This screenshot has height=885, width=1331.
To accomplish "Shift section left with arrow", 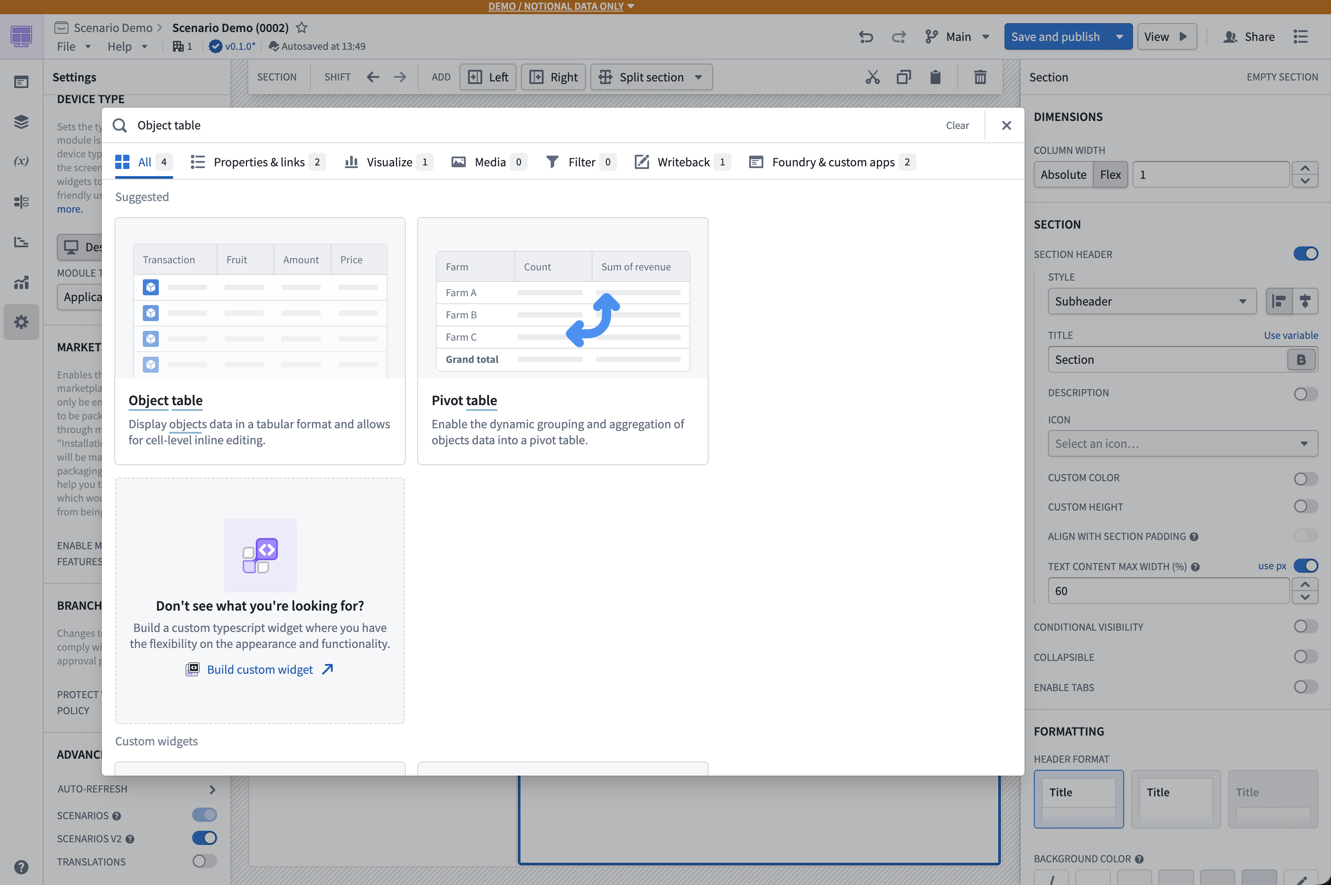I will [x=372, y=77].
